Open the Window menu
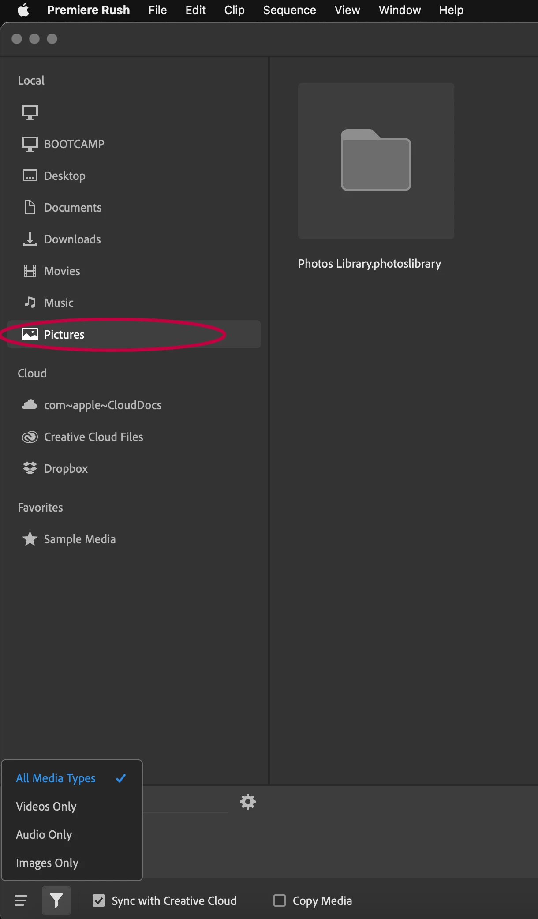This screenshot has height=919, width=538. click(x=400, y=10)
